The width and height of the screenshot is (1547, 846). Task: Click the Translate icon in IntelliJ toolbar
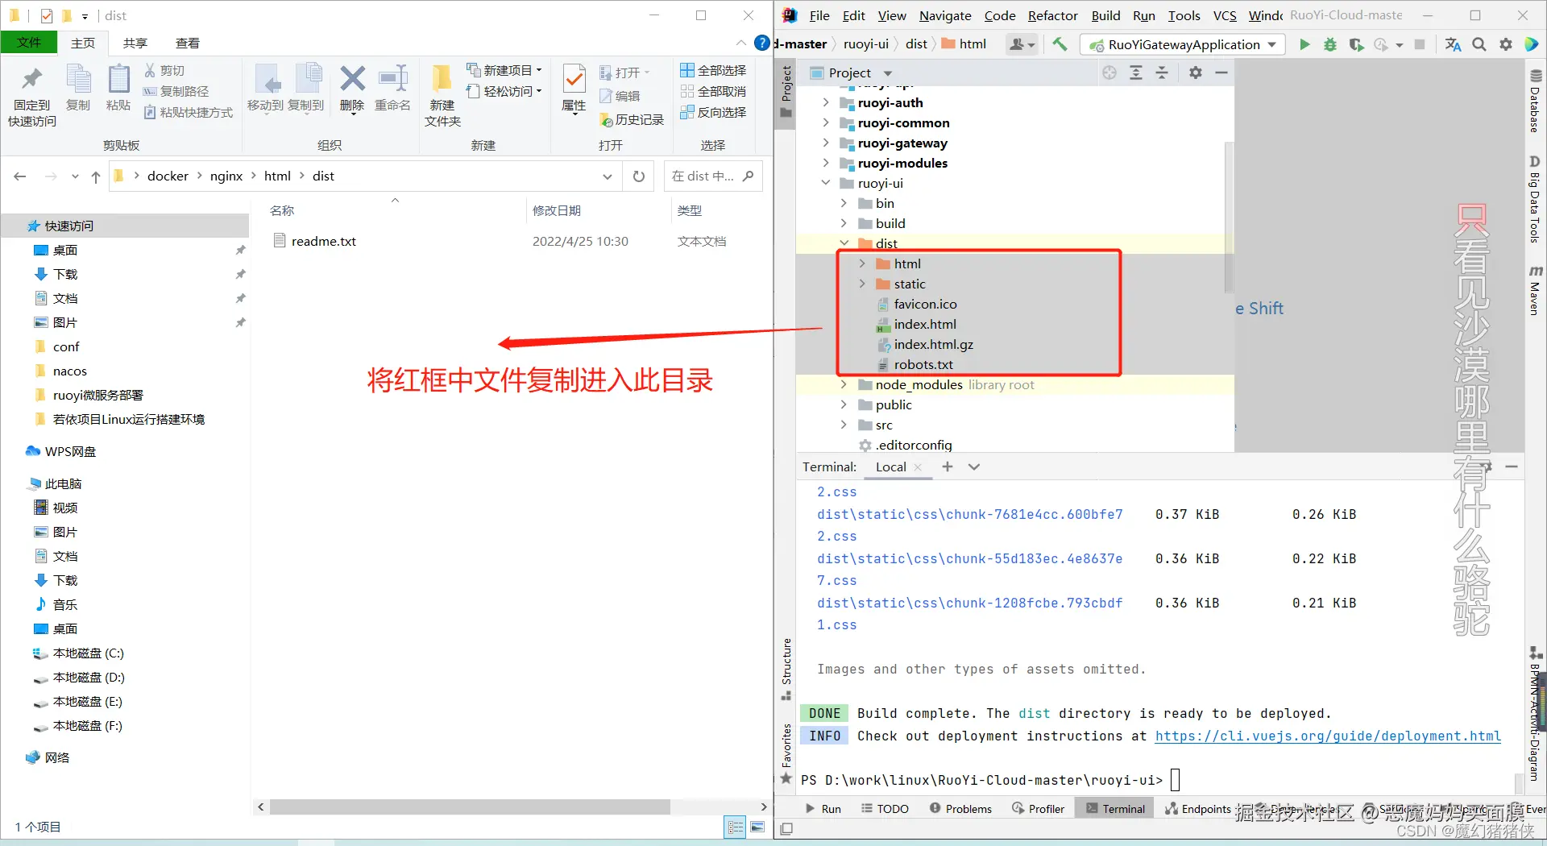1453,44
